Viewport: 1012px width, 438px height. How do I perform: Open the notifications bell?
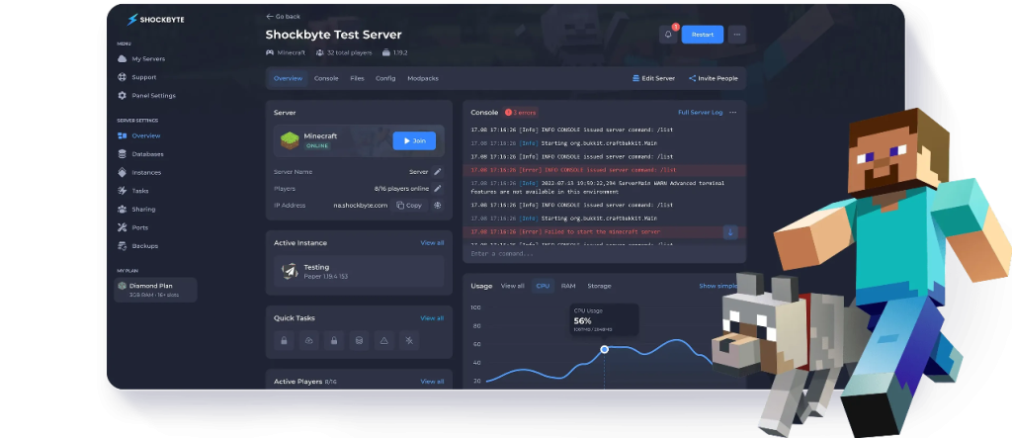668,35
